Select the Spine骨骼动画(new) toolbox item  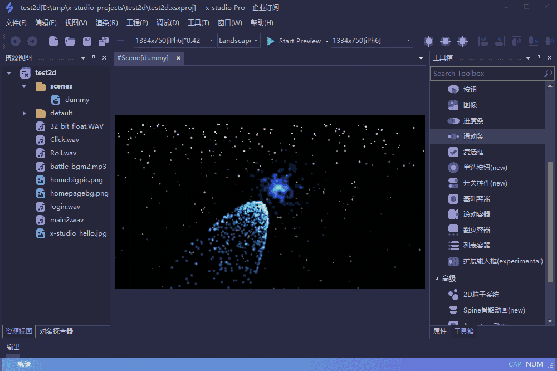click(x=494, y=310)
